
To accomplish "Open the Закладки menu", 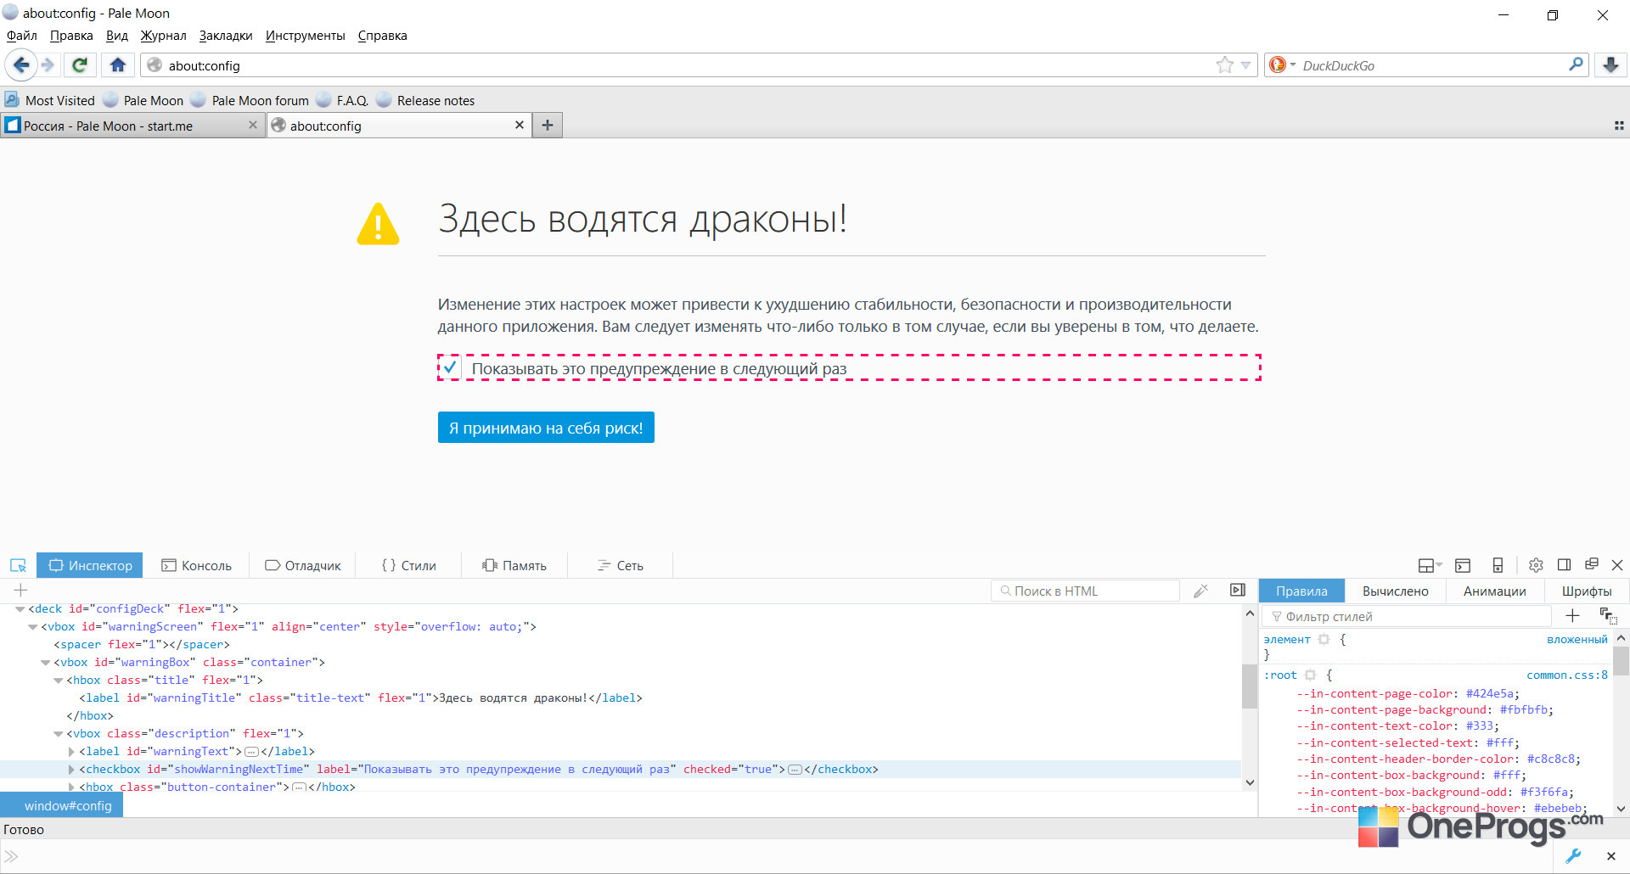I will click(226, 36).
